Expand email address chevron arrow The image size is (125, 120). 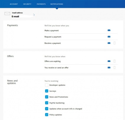click(34, 15)
